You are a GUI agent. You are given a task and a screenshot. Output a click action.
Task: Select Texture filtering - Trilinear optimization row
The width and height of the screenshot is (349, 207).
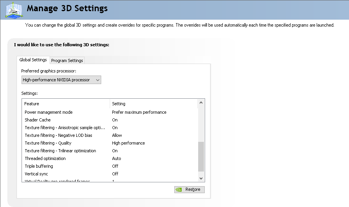point(60,151)
